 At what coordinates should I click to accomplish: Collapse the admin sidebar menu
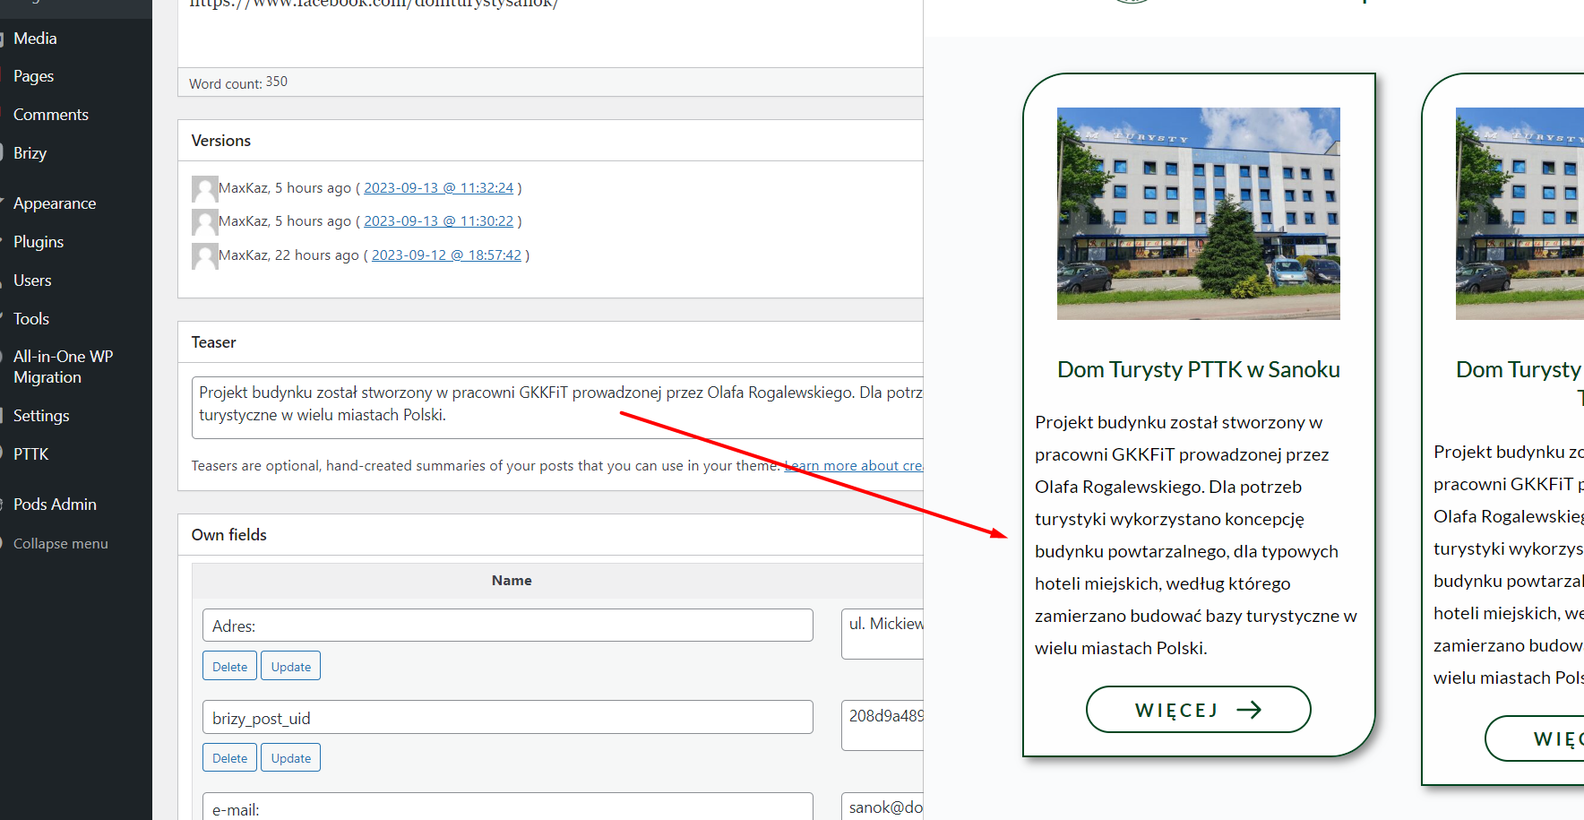click(60, 543)
